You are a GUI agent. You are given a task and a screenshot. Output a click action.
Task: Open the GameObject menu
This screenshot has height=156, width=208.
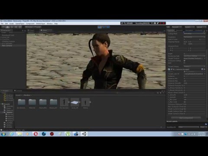20,23
